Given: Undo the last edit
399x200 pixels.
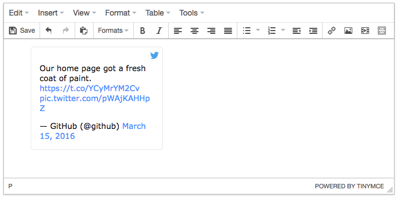Looking at the screenshot, I should (x=48, y=31).
